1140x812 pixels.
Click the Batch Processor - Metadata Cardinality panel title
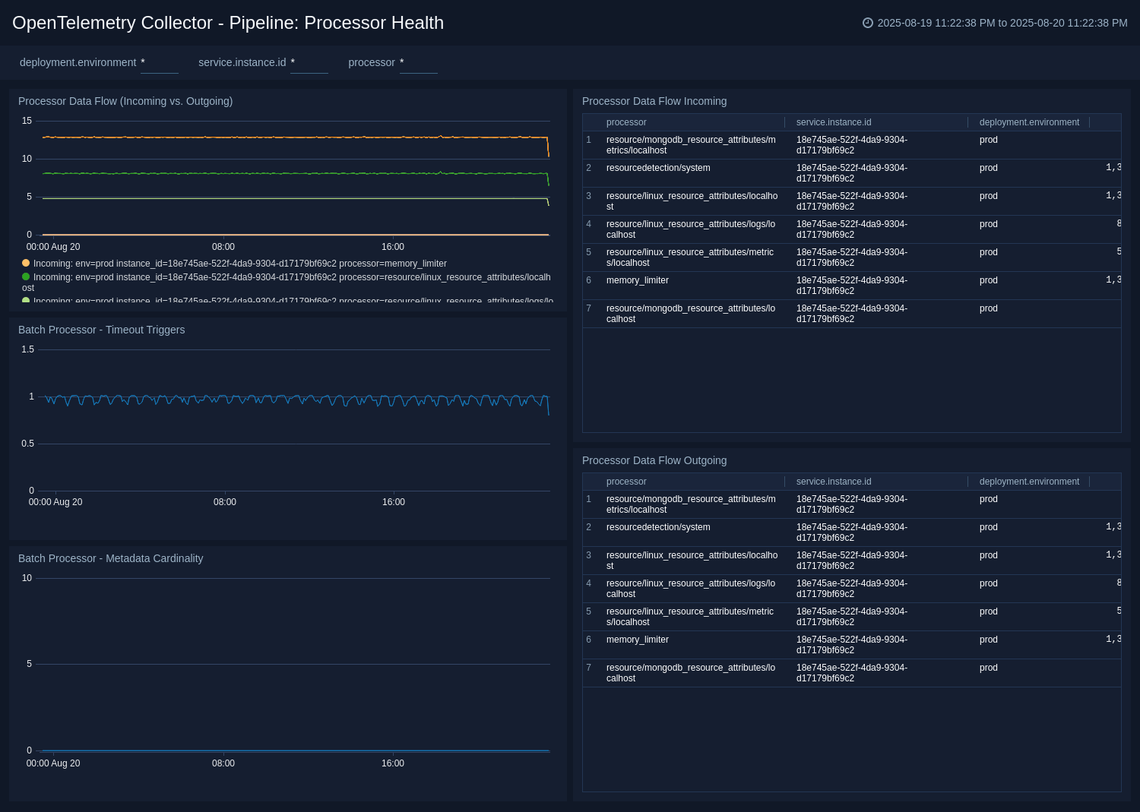click(x=110, y=558)
